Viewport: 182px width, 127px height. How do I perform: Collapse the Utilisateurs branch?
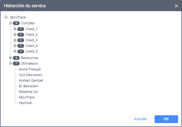[11, 63]
